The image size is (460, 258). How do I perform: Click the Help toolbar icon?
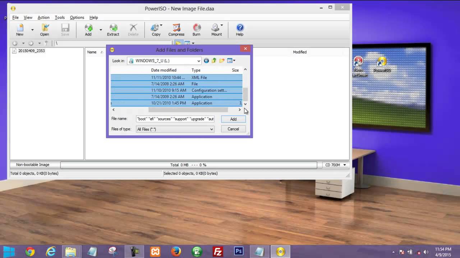(x=240, y=30)
